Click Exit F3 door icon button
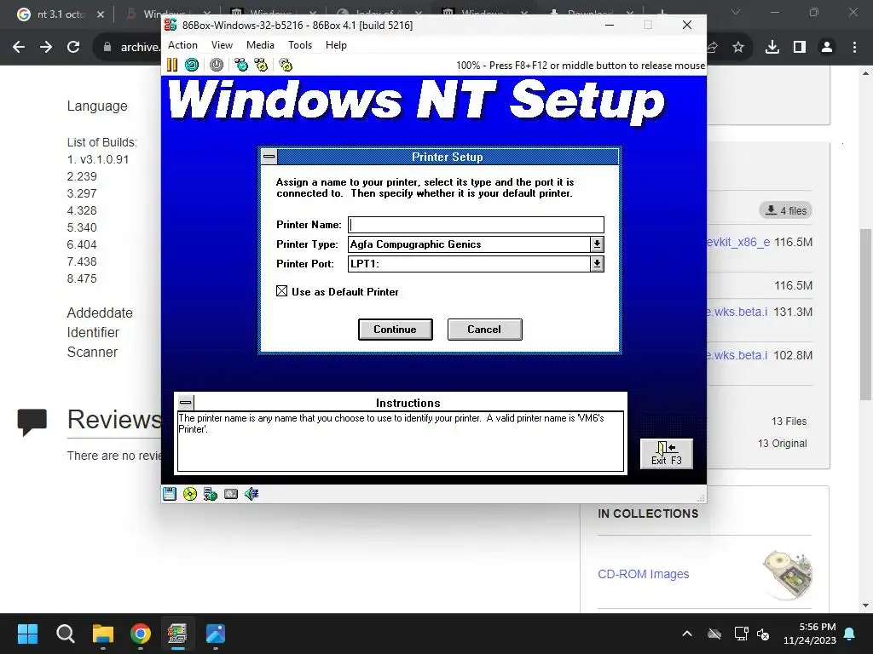The image size is (873, 654). pos(667,454)
